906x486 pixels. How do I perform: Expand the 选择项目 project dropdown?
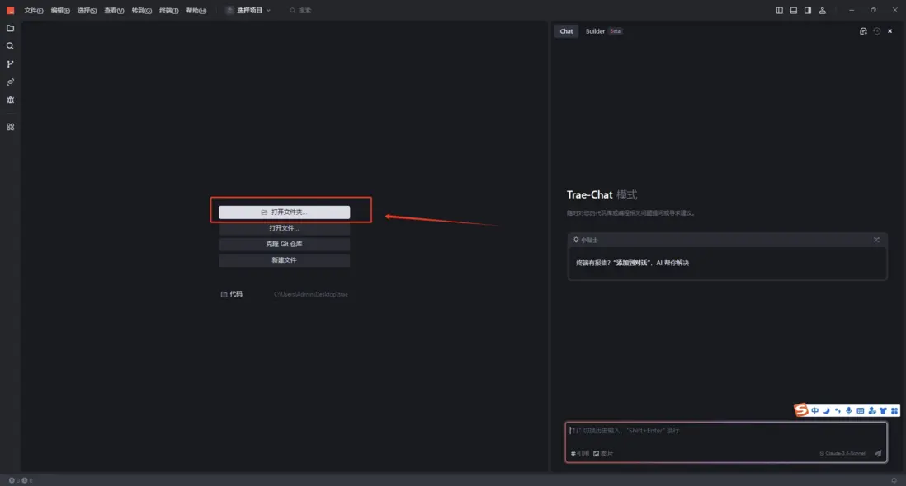point(248,11)
